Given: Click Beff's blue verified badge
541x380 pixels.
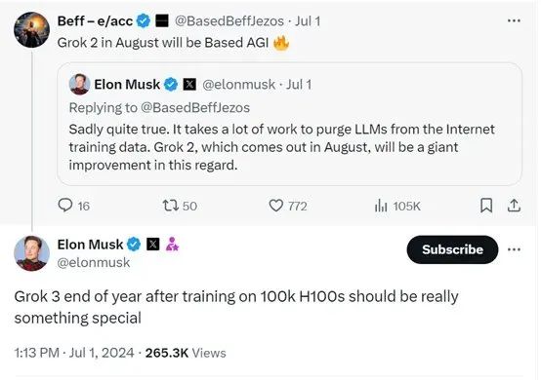Looking at the screenshot, I should [144, 21].
